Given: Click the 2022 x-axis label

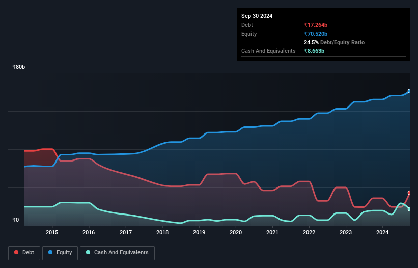Looking at the screenshot, I should click(x=309, y=232).
